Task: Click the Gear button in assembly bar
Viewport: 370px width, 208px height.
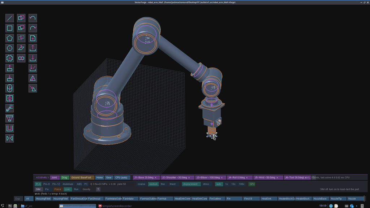Action: coord(109,177)
